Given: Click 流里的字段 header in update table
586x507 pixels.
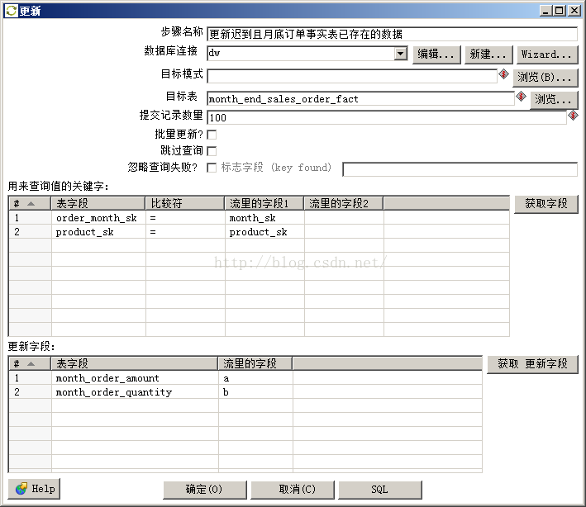Looking at the screenshot, I should [255, 363].
